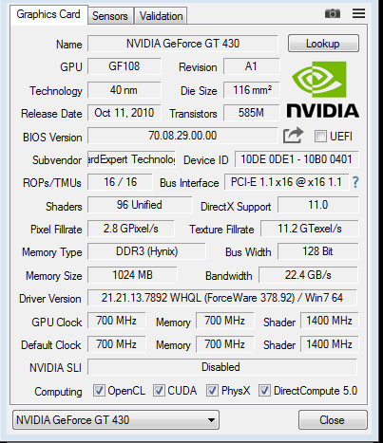Toggle the OpenCL checkbox
The height and width of the screenshot is (443, 383).
(x=99, y=391)
